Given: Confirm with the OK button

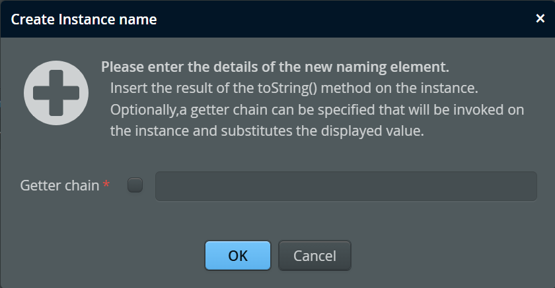Looking at the screenshot, I should point(238,256).
